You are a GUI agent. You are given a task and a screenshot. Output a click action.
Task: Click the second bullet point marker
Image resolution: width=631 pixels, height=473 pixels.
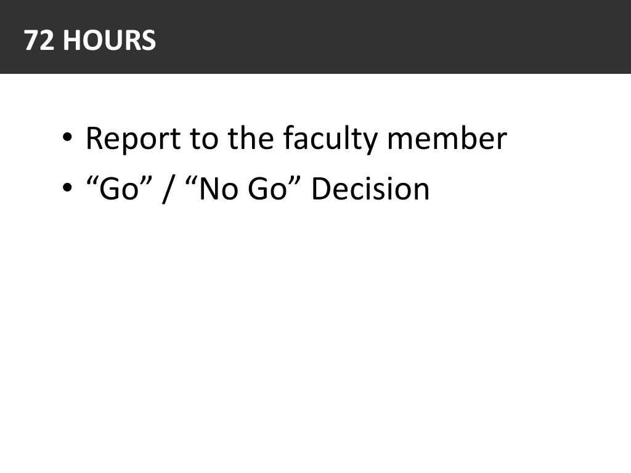click(x=67, y=187)
